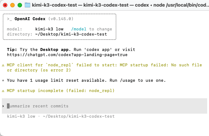Click the Codex prompt symbol in header box
This screenshot has height=136, width=209.
[9, 19]
